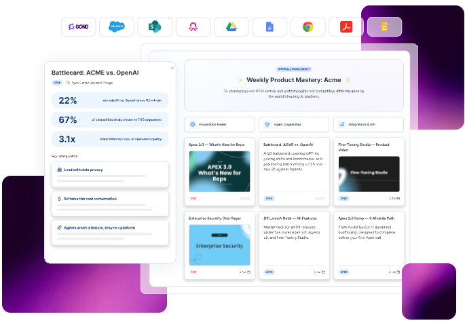Viewport: 465px width, 323px height.
Task: Click the dollar icon beside Reframe the cost conversation
Action: pos(59,199)
